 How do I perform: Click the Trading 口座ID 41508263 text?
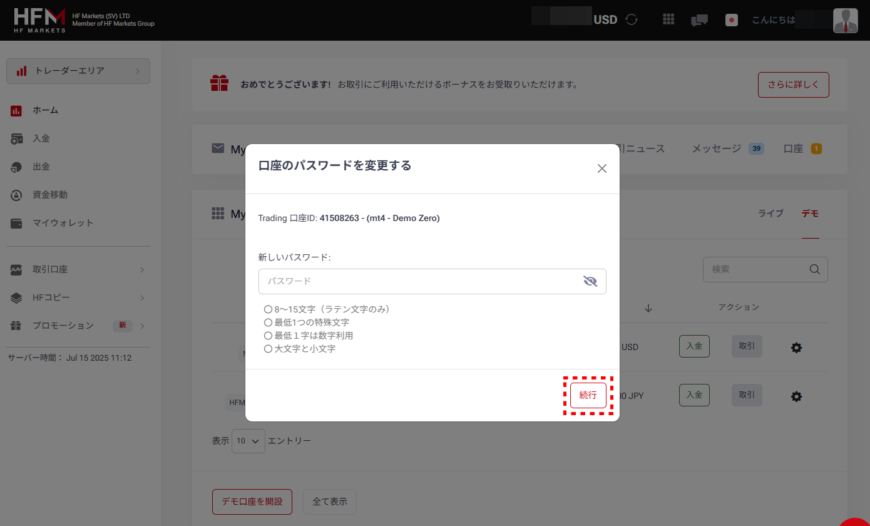349,218
